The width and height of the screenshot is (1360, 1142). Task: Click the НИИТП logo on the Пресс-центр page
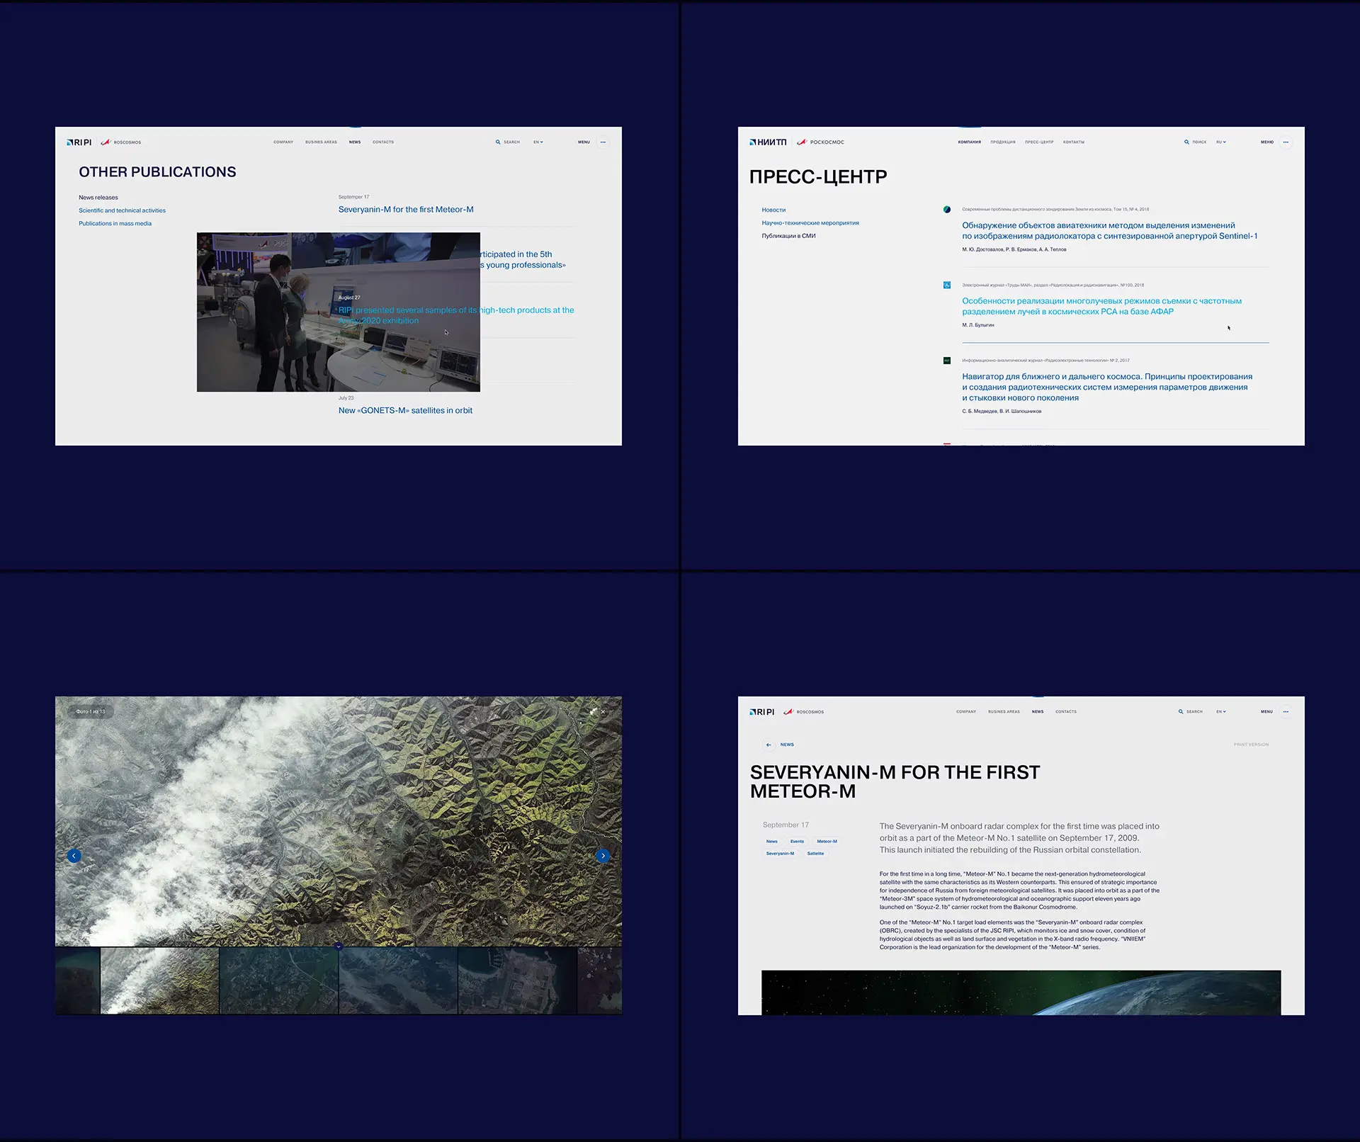tap(768, 142)
